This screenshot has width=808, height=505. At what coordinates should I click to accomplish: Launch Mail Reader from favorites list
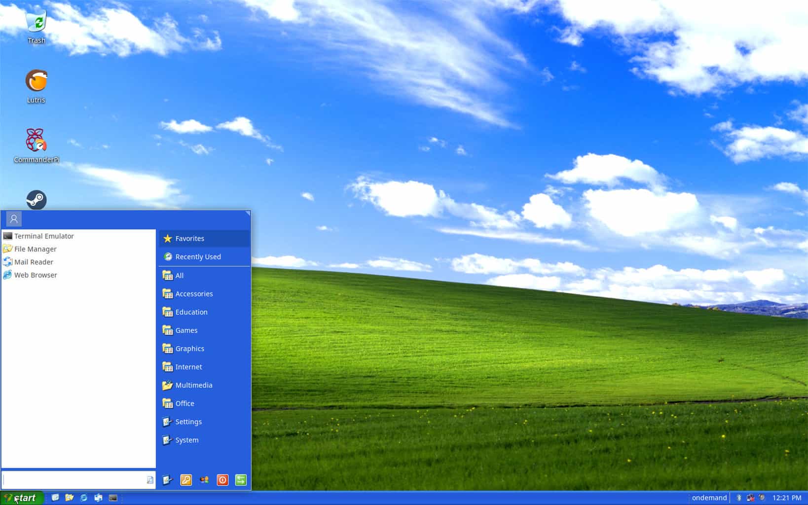(78, 262)
